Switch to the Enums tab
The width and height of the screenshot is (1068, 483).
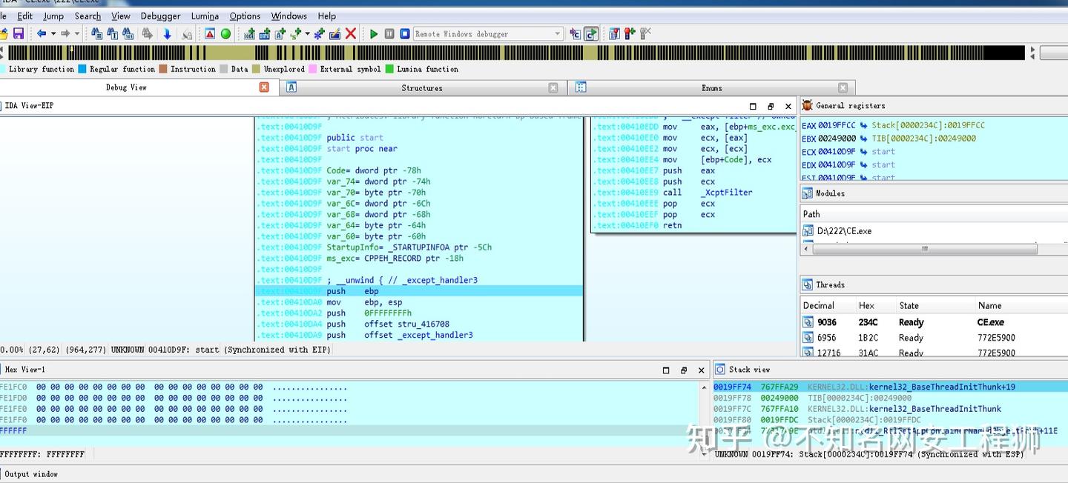(711, 87)
